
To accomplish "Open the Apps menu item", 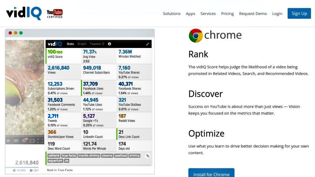I will click(191, 14).
